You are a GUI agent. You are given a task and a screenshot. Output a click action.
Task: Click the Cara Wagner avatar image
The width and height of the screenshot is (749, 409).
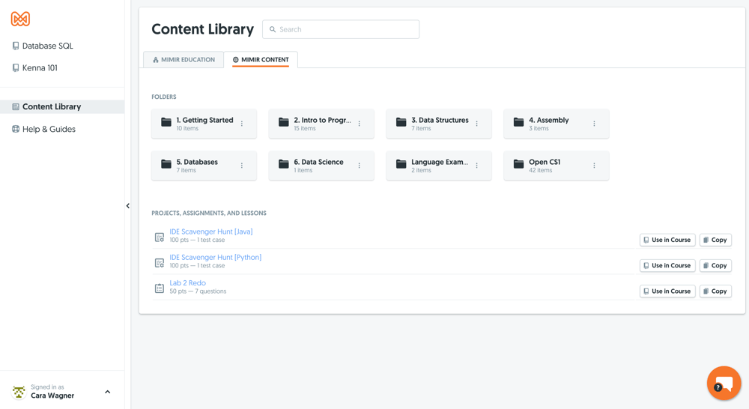pyautogui.click(x=19, y=392)
